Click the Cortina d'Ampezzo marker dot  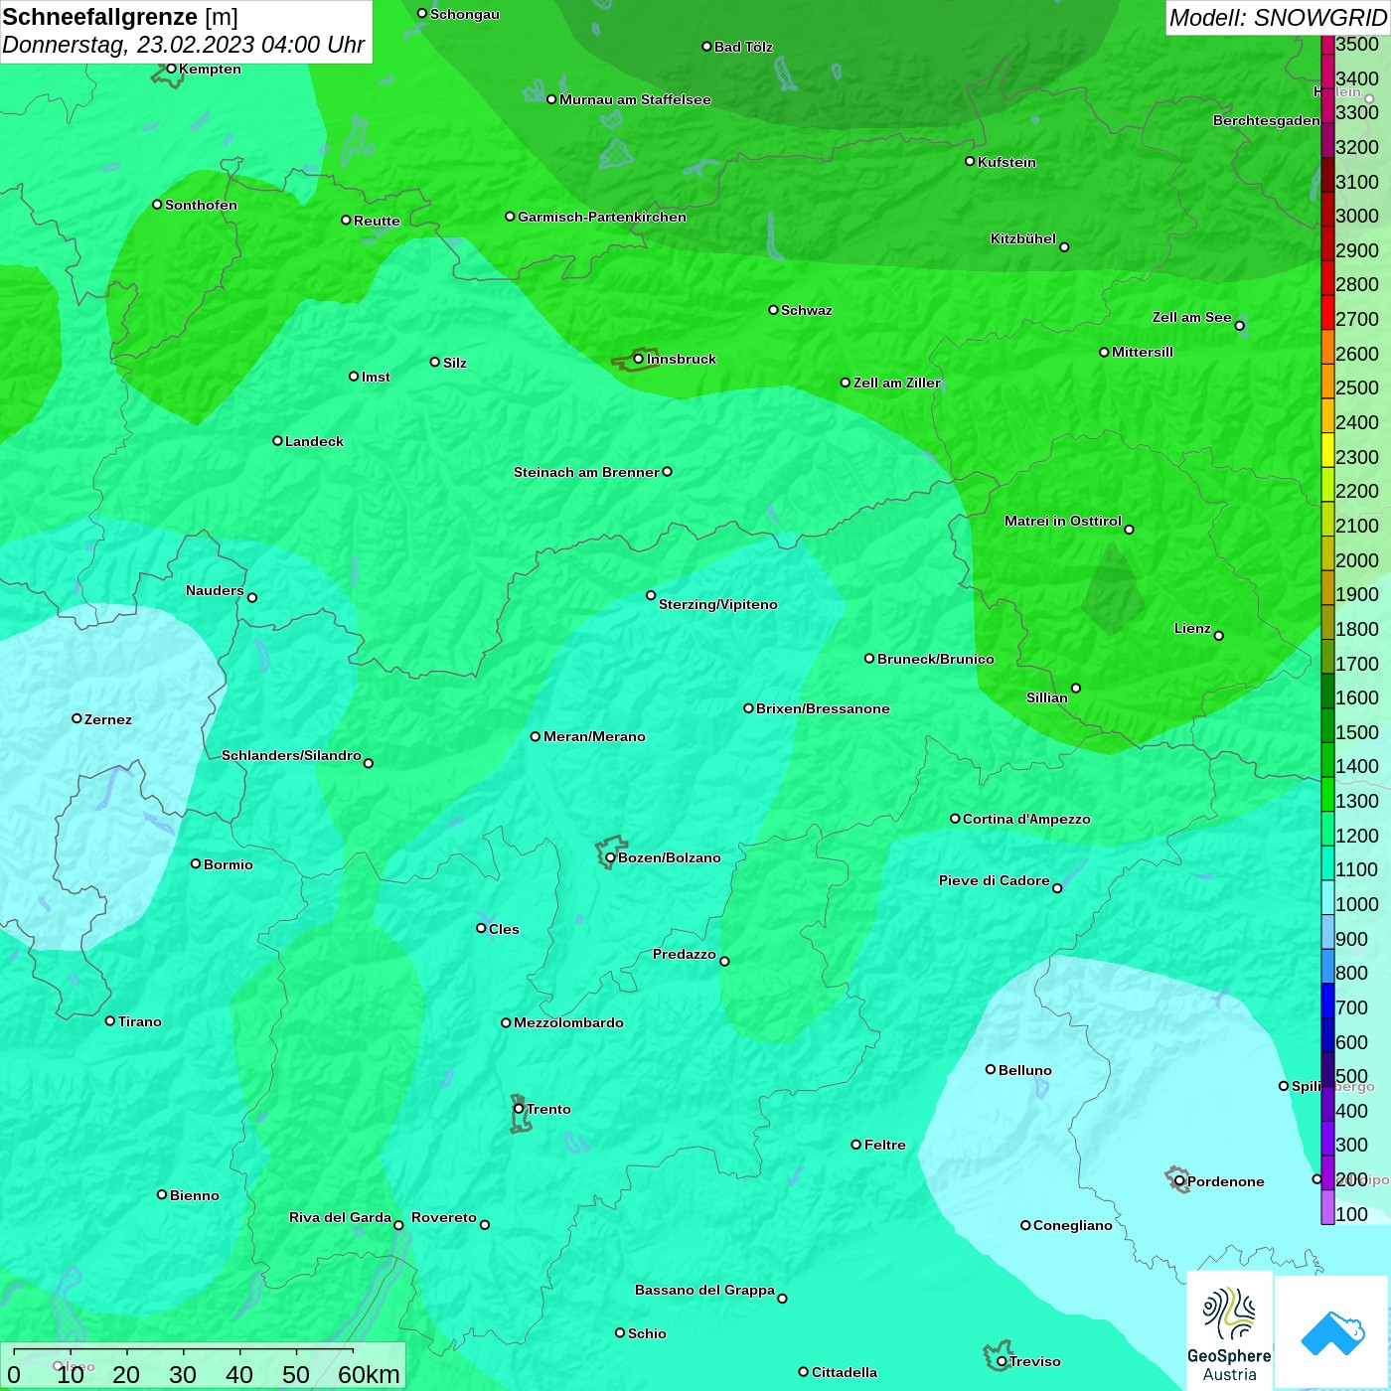point(955,819)
